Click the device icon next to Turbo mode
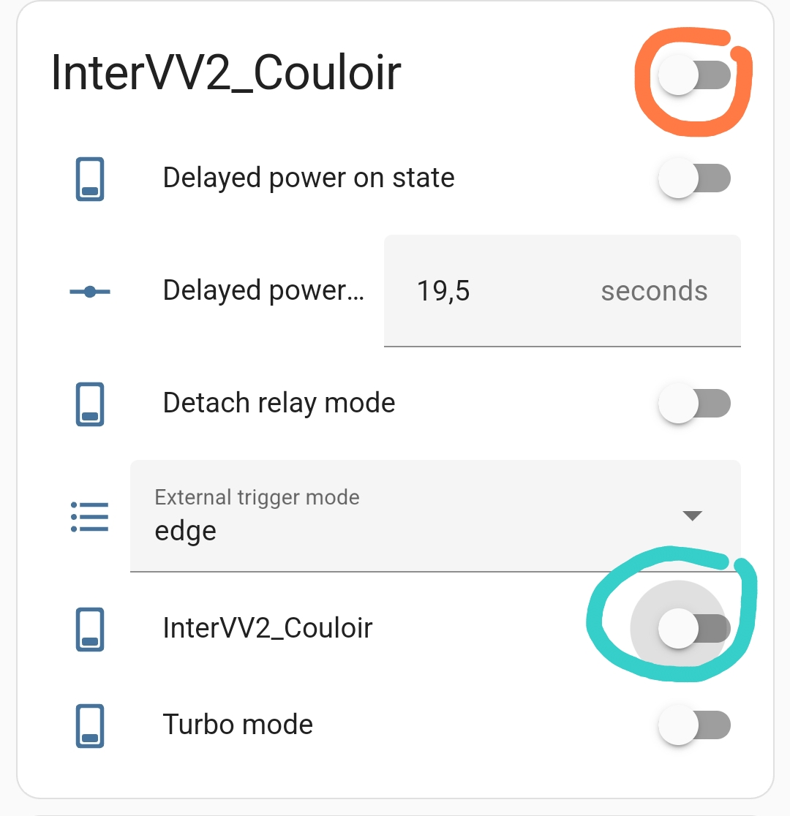This screenshot has height=816, width=790. [x=90, y=726]
